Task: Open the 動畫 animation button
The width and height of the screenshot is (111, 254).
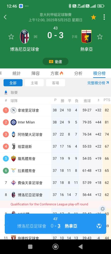Action: pos(56,61)
